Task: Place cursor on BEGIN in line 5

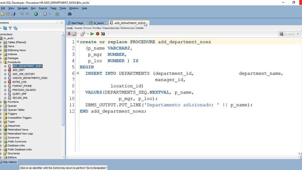Action: (x=87, y=67)
